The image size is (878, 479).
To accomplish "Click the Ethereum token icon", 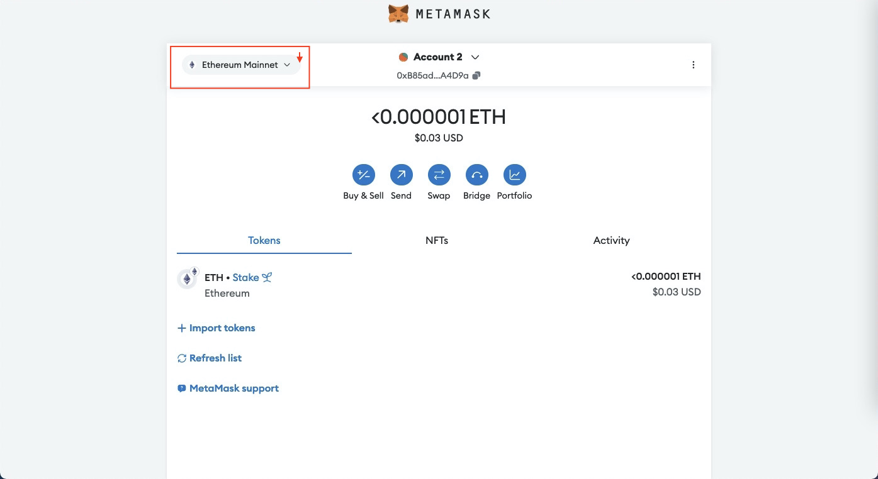I will pyautogui.click(x=187, y=278).
